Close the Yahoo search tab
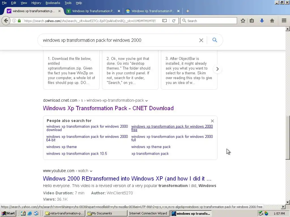The height and width of the screenshot is (217, 290). coord(59,11)
